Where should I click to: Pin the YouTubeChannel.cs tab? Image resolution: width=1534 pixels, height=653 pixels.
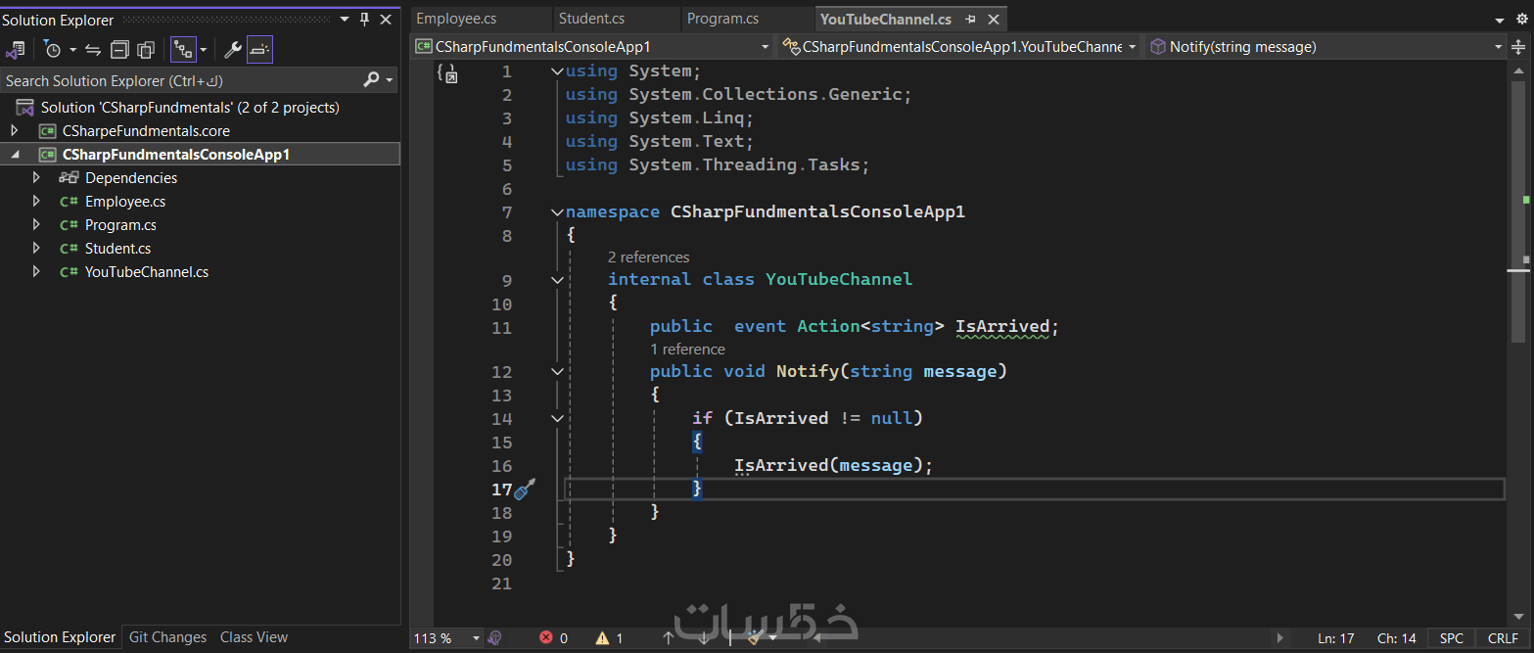970,20
